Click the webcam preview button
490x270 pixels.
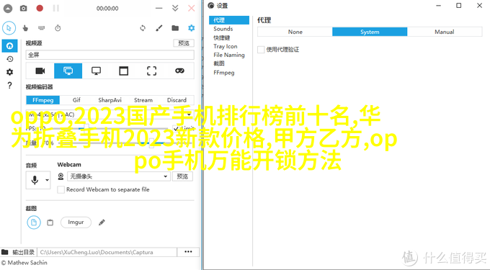coord(182,176)
